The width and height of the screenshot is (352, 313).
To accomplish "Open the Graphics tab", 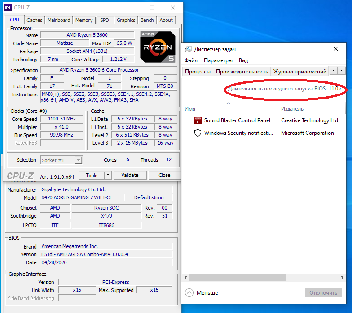I will [126, 20].
